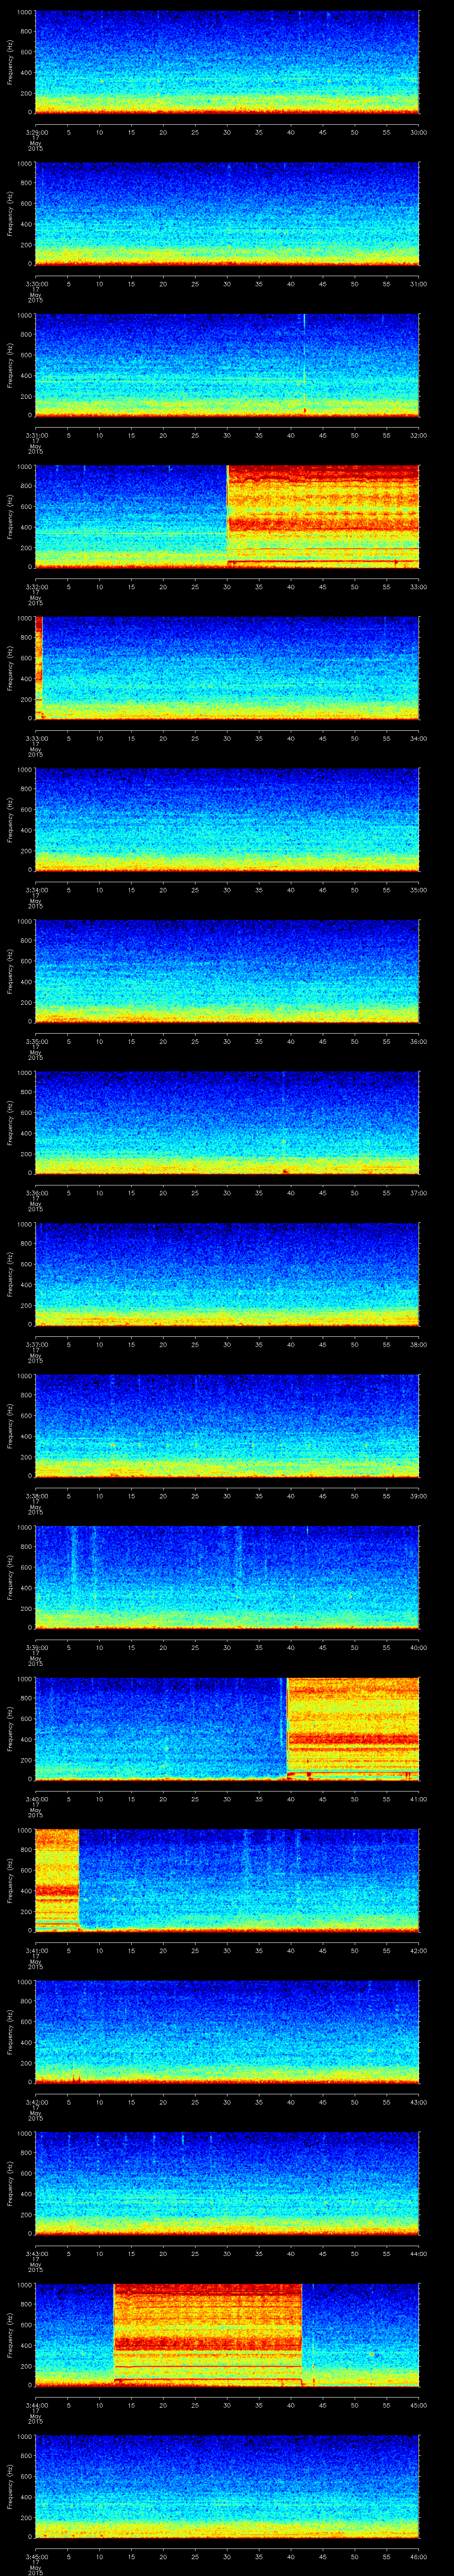Click the '39:00' end time label

click(x=419, y=1496)
